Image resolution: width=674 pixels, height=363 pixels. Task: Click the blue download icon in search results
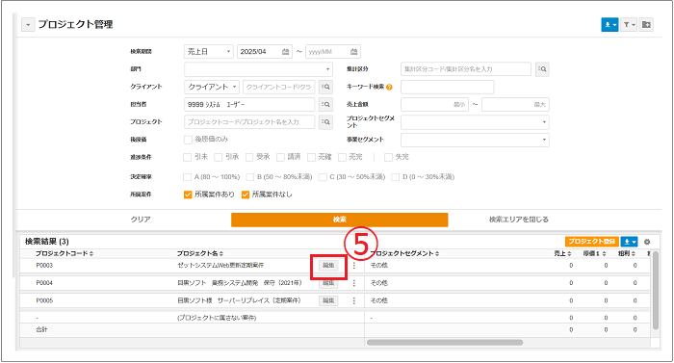(629, 242)
